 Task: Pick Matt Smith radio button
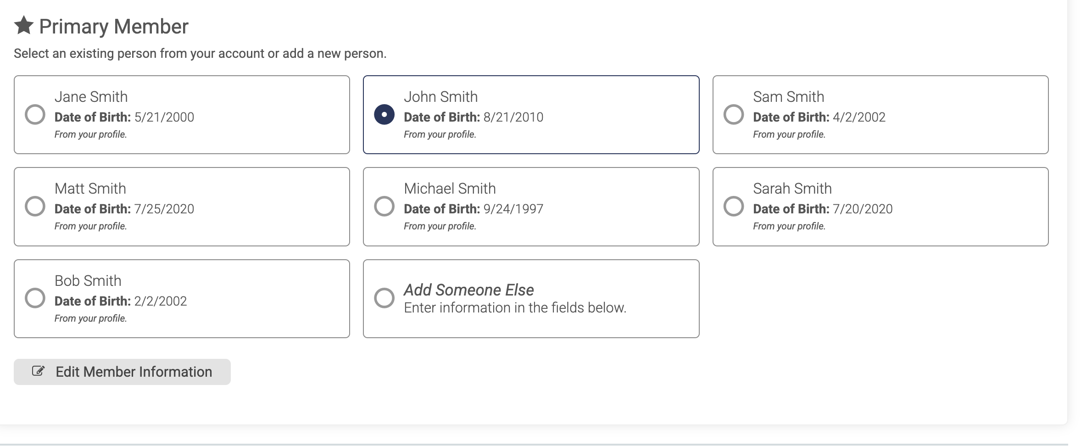pyautogui.click(x=35, y=206)
